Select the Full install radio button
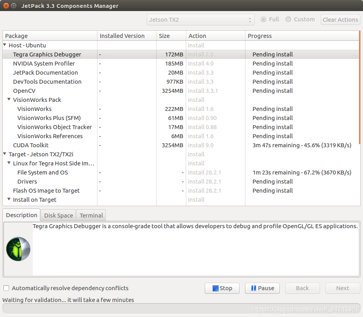Screen dimensions: 363x317 (263, 19)
